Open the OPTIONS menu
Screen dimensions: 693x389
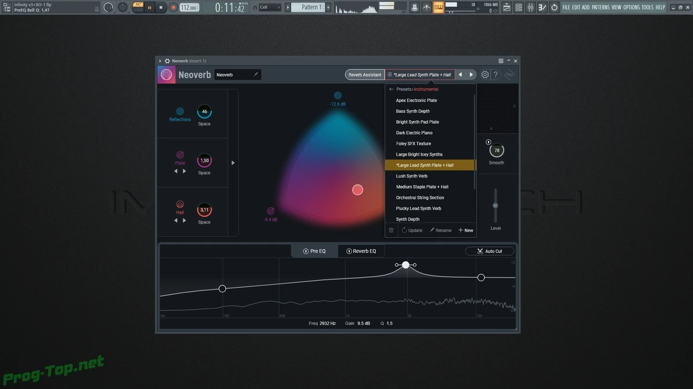[632, 7]
